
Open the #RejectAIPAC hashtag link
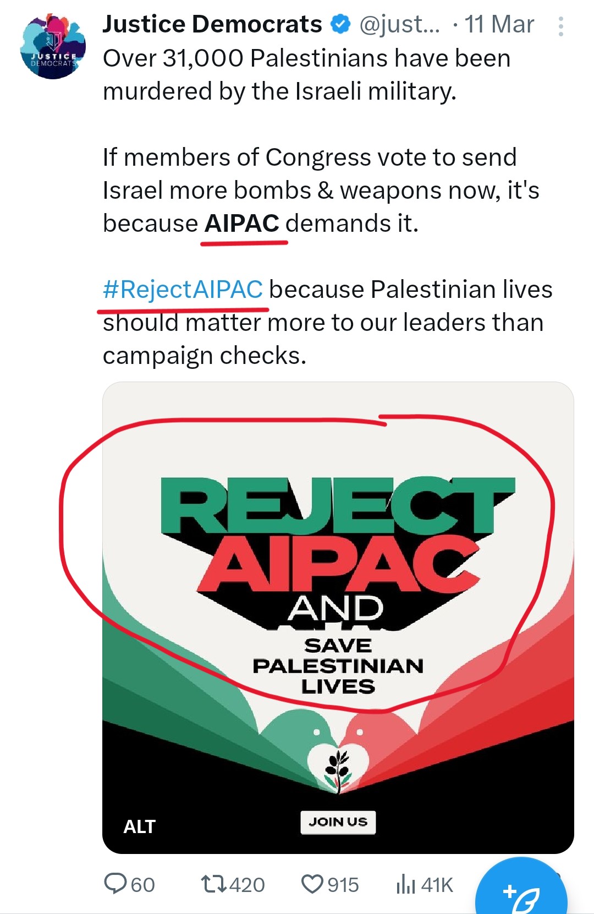183,289
